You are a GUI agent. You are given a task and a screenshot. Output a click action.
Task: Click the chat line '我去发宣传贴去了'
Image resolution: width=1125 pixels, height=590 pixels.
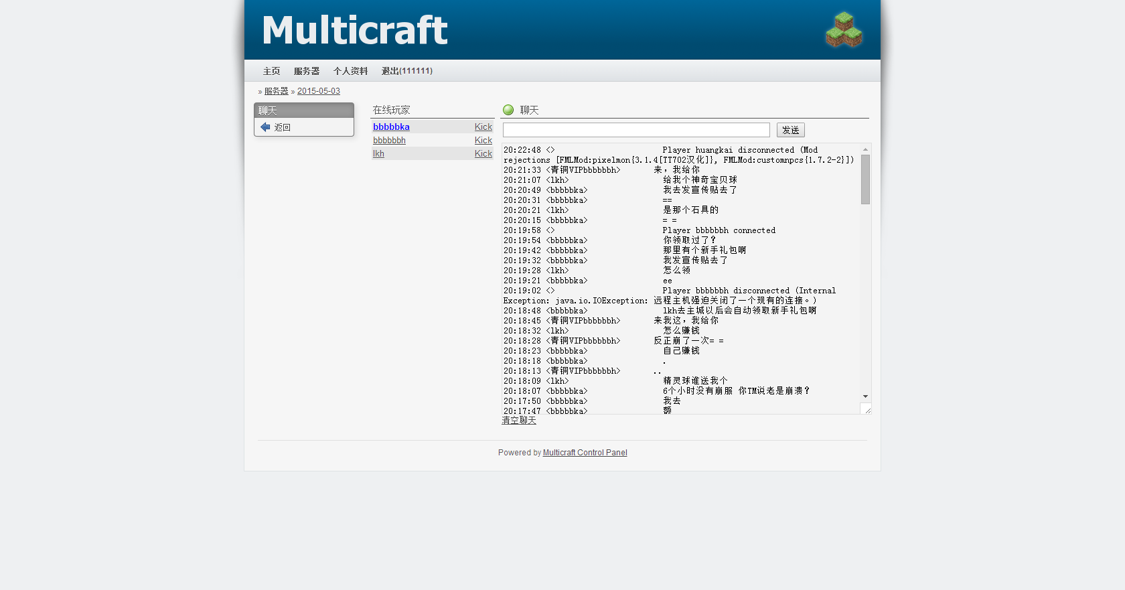pyautogui.click(x=700, y=190)
